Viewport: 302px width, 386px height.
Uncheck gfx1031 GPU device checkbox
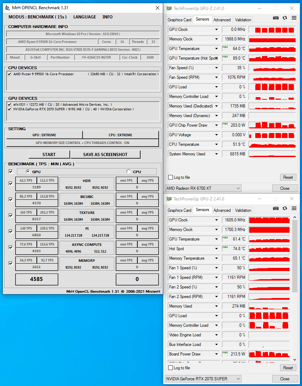(9, 104)
